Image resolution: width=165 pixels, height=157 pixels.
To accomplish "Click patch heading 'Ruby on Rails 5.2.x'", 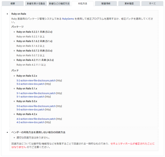I will click(x=27, y=76).
